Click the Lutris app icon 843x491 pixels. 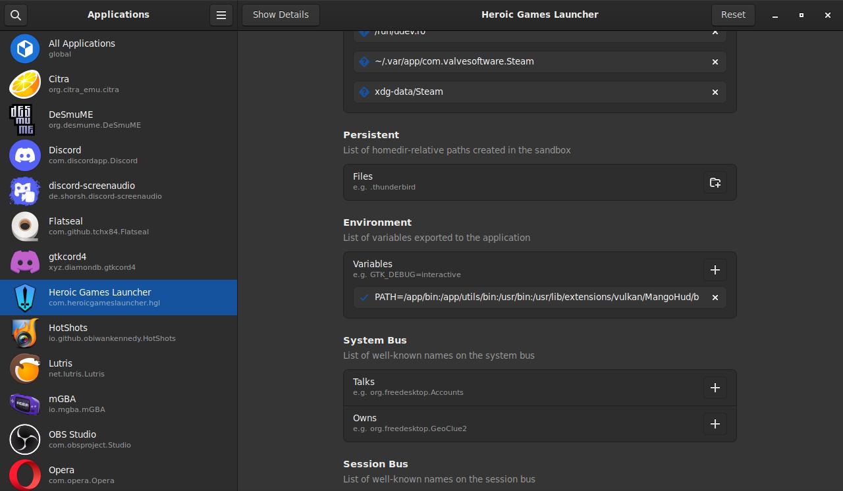pyautogui.click(x=25, y=369)
